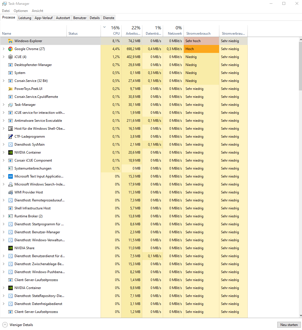Image resolution: width=302 pixels, height=330 pixels.
Task: Select the Client-Server-Laufzeitprozess 1,4 MB row
Action: [x=124, y=280]
